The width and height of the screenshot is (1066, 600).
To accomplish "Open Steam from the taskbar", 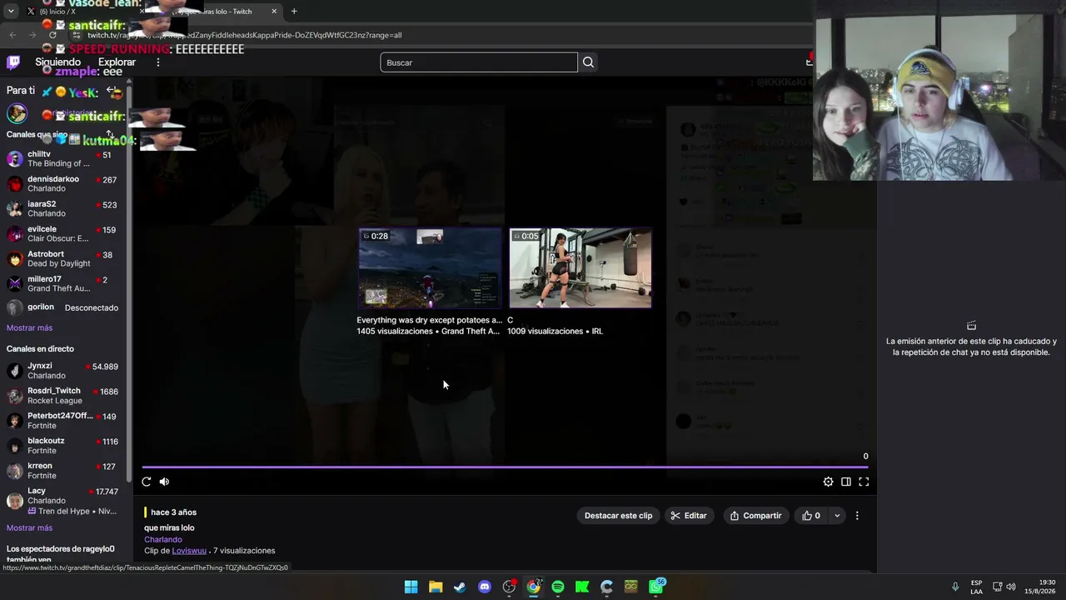I will click(x=460, y=587).
